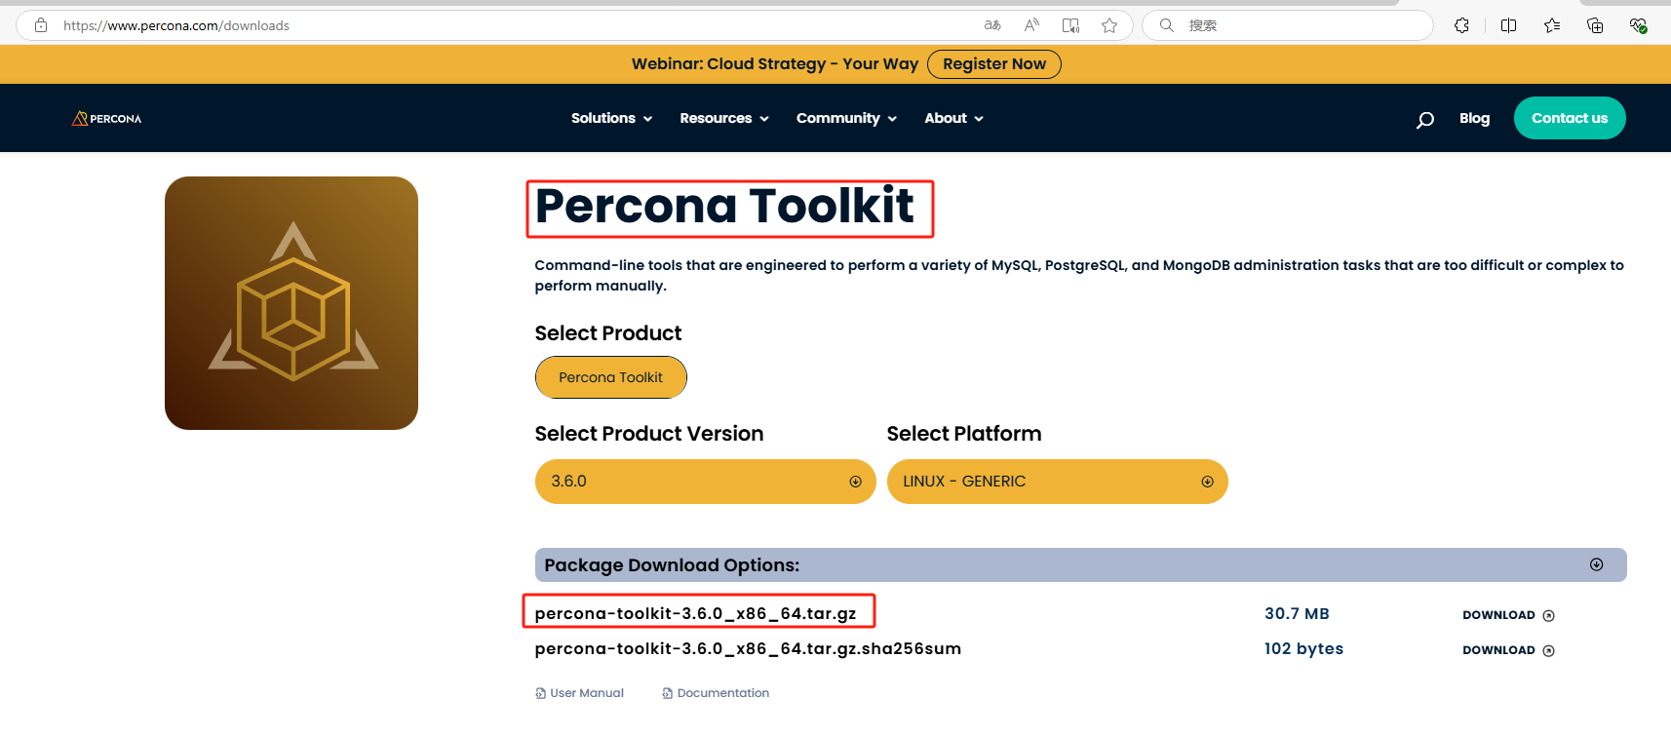This screenshot has width=1671, height=737.
Task: Click the Percona site search magnifier
Action: (x=1425, y=119)
